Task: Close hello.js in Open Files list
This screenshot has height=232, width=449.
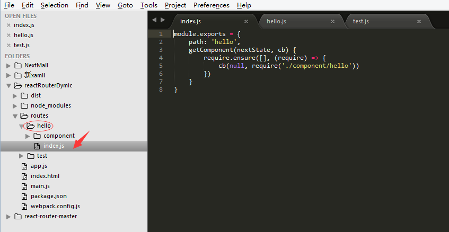Action: tap(8, 35)
